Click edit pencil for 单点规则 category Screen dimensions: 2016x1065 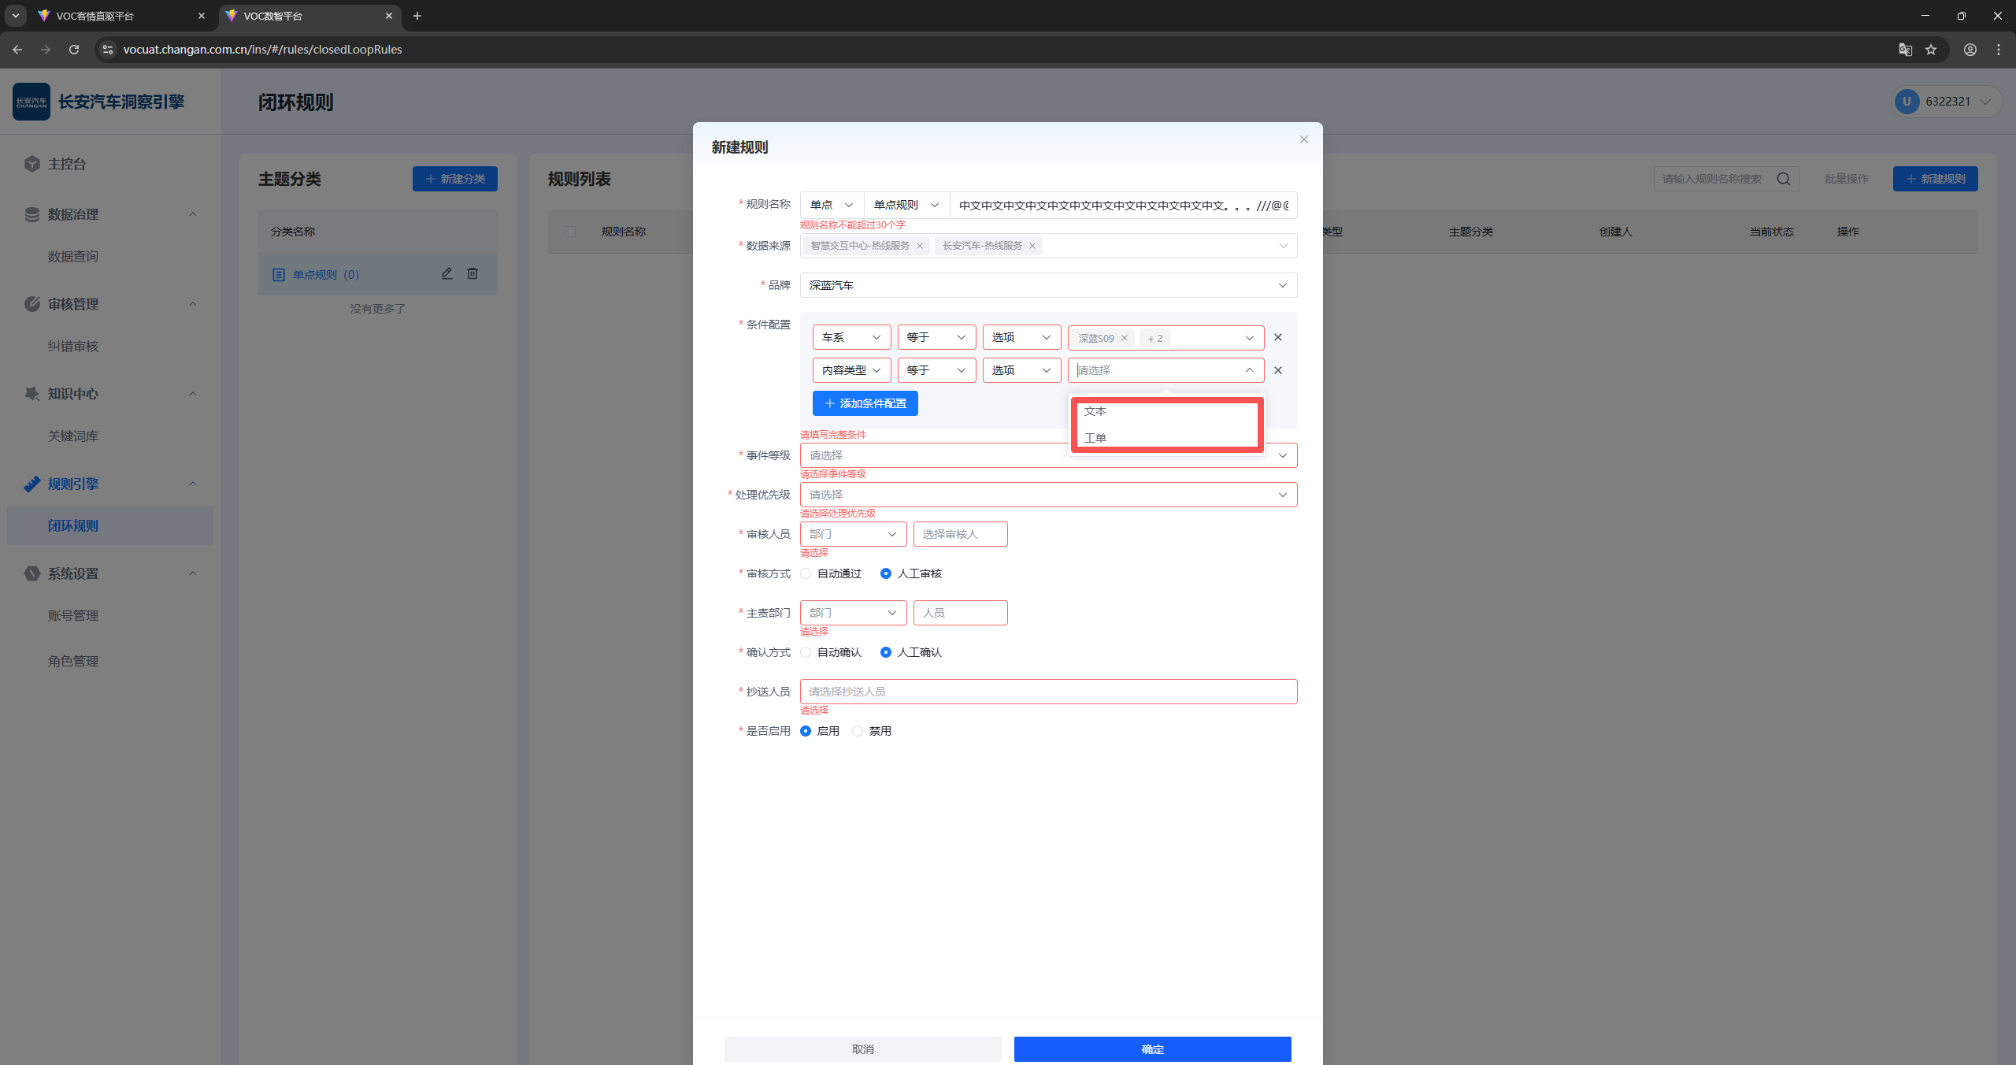[x=447, y=273]
